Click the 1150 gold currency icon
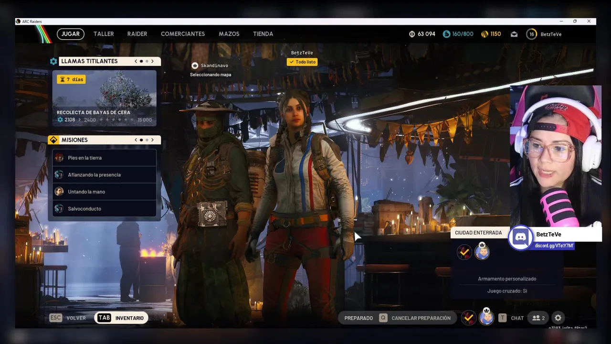Screen dimensions: 611x344 coord(485,34)
